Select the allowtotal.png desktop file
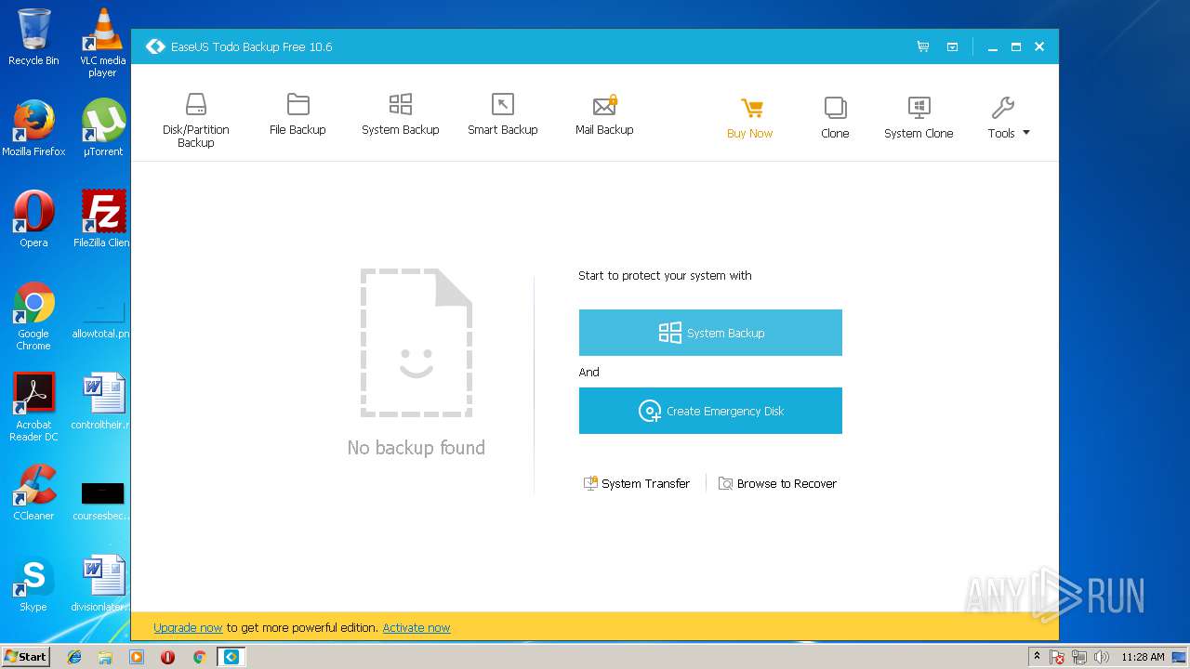Screen dimensions: 1190x669 [x=102, y=316]
